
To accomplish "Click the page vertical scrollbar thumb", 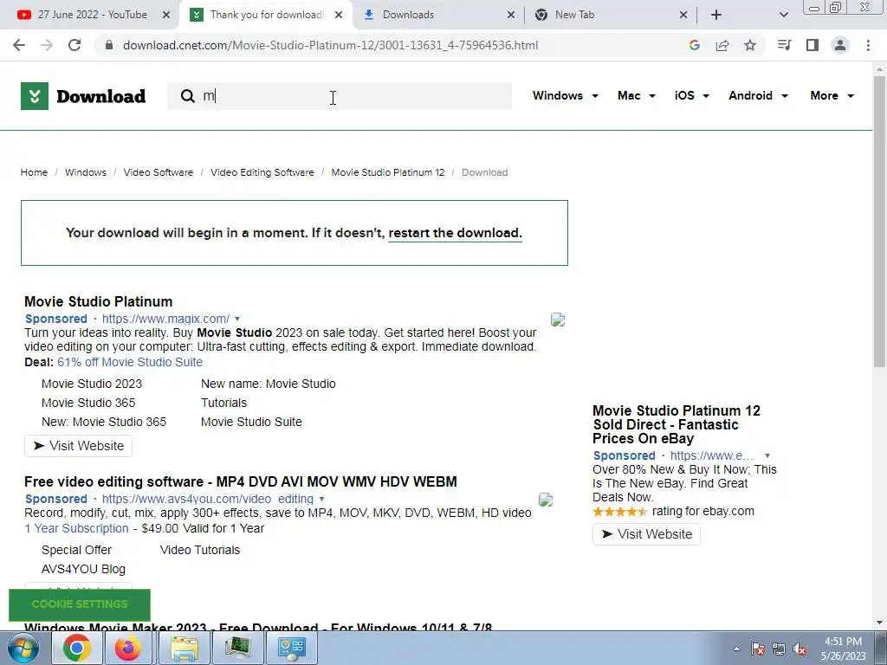I will [x=879, y=221].
